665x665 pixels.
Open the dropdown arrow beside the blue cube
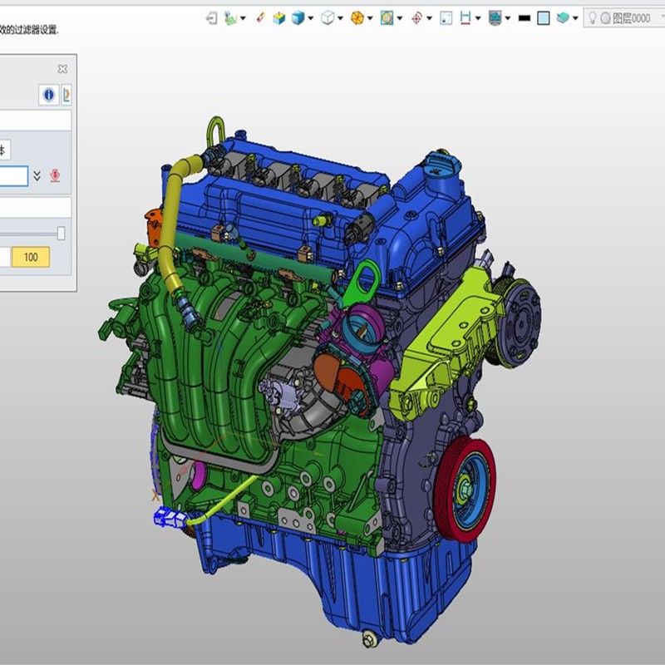[310, 17]
